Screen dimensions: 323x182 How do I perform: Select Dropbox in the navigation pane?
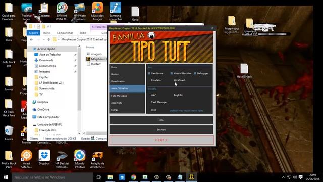click(x=42, y=102)
